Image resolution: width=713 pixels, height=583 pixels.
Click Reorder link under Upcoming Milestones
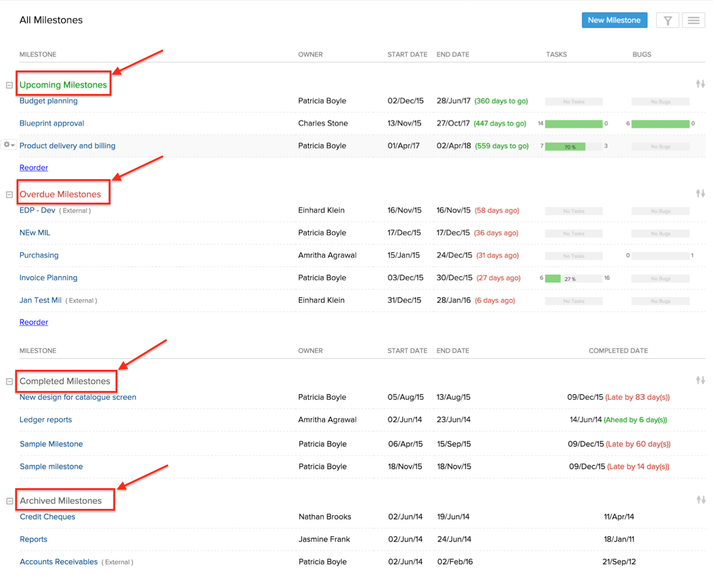pyautogui.click(x=34, y=168)
